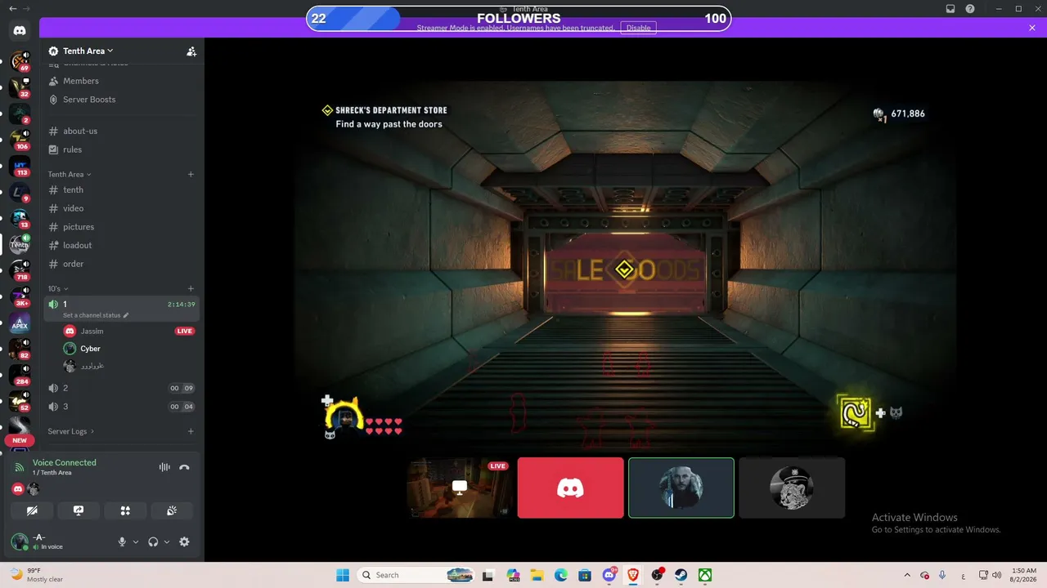
Task: Open the server with the 113 badge
Action: pos(20,167)
